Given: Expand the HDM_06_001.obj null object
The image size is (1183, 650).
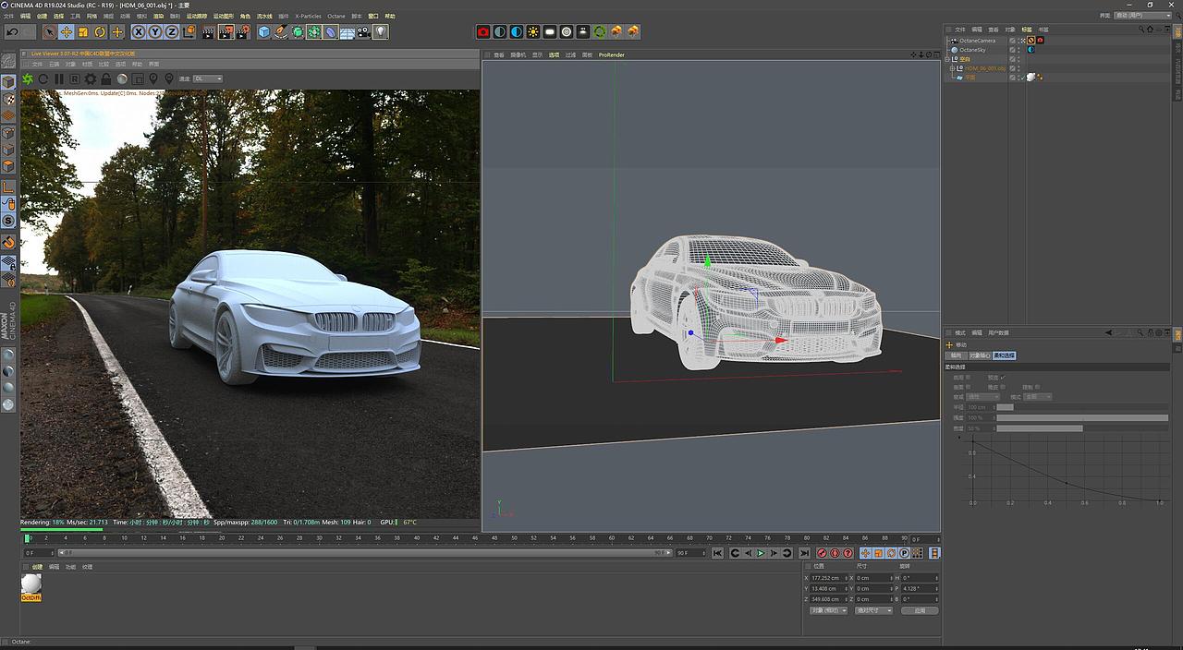Looking at the screenshot, I should coord(951,68).
